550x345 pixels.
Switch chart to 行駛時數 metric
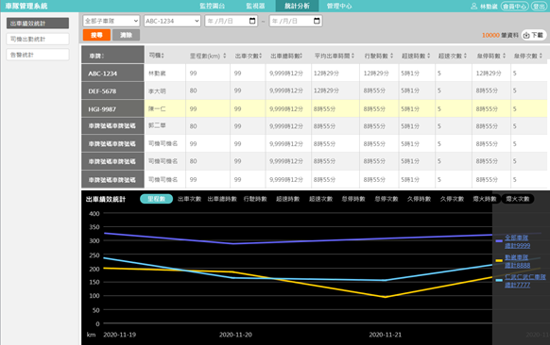255,199
